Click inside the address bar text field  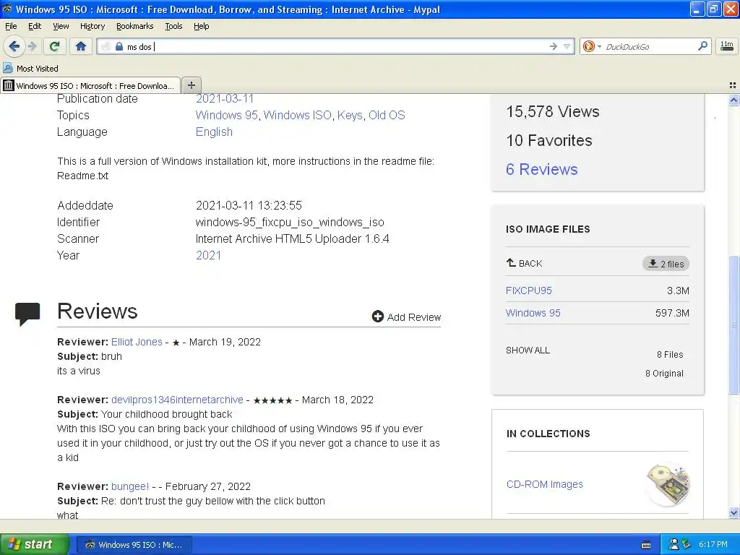(335, 46)
